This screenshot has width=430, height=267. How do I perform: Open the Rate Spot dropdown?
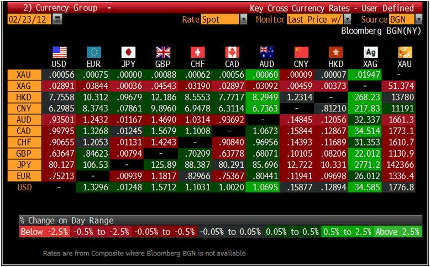pyautogui.click(x=244, y=19)
